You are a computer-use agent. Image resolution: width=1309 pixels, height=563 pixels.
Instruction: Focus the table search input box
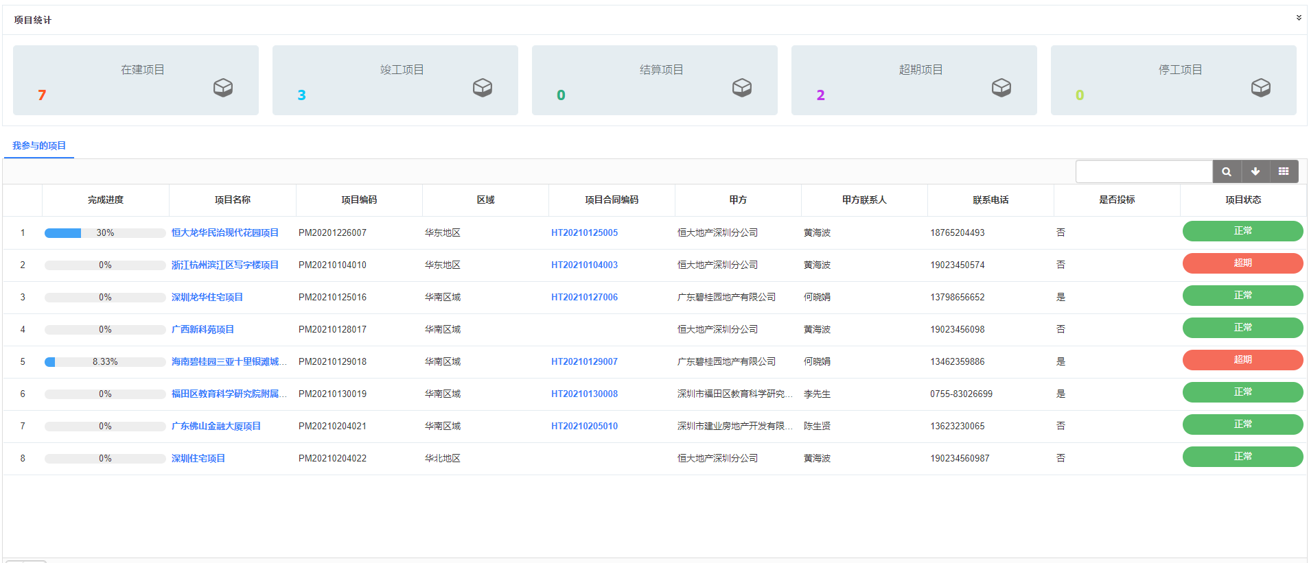(1144, 171)
